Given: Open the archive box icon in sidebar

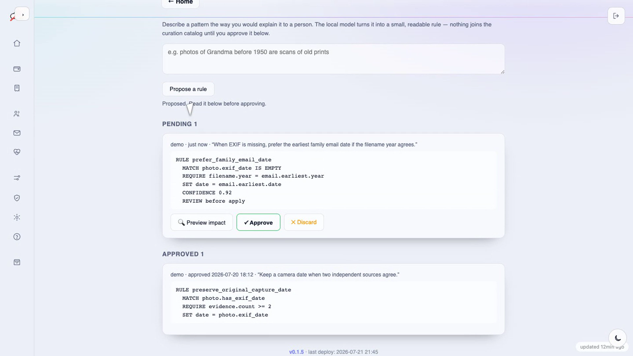Looking at the screenshot, I should pos(17,262).
